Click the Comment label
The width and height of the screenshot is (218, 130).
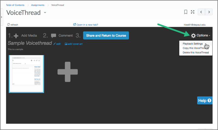pos(65,36)
